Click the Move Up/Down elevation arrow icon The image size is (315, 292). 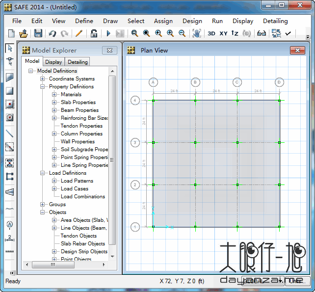click(x=235, y=33)
